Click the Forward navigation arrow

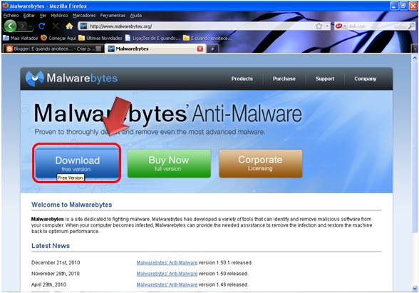pos(24,26)
